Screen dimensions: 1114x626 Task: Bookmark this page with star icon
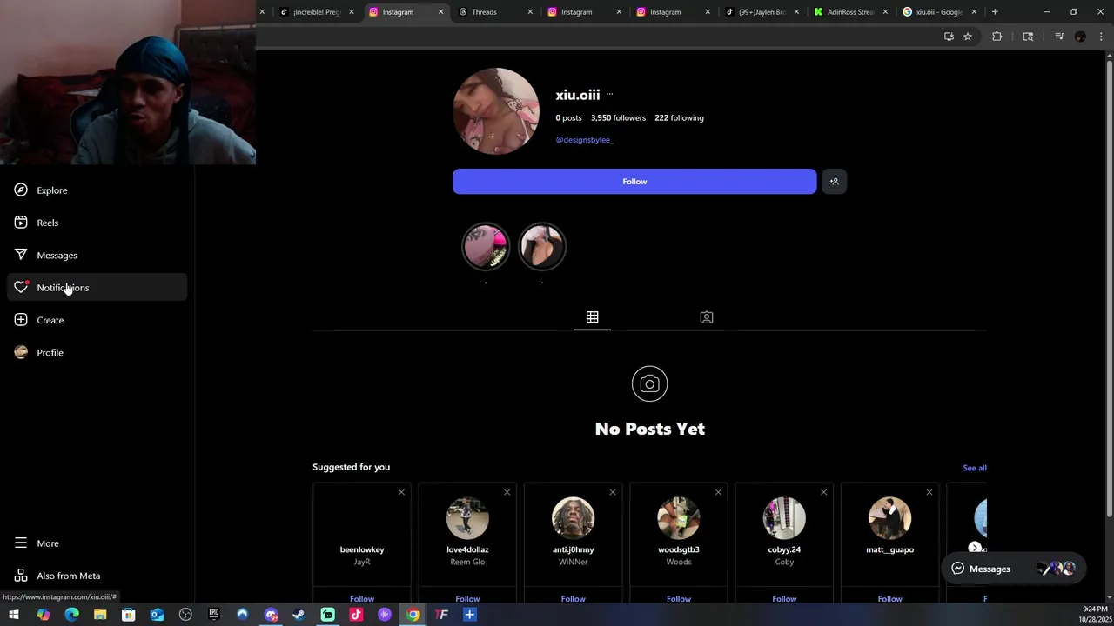click(x=967, y=37)
